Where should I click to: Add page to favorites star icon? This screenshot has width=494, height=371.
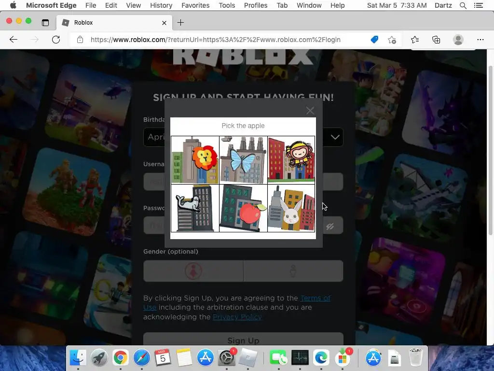pos(392,40)
